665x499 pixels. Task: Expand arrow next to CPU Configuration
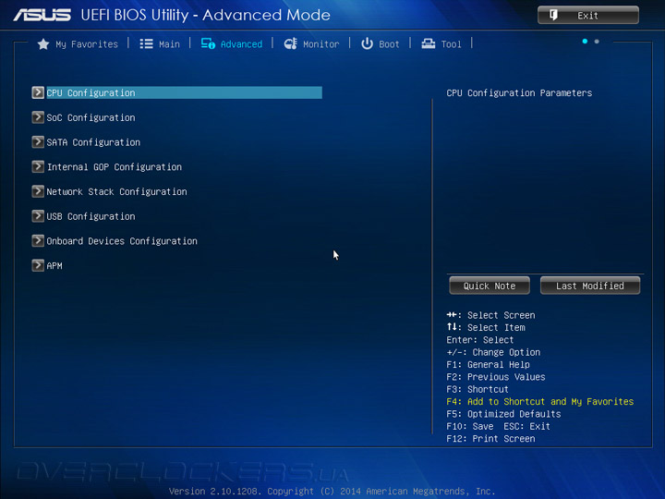tap(38, 92)
